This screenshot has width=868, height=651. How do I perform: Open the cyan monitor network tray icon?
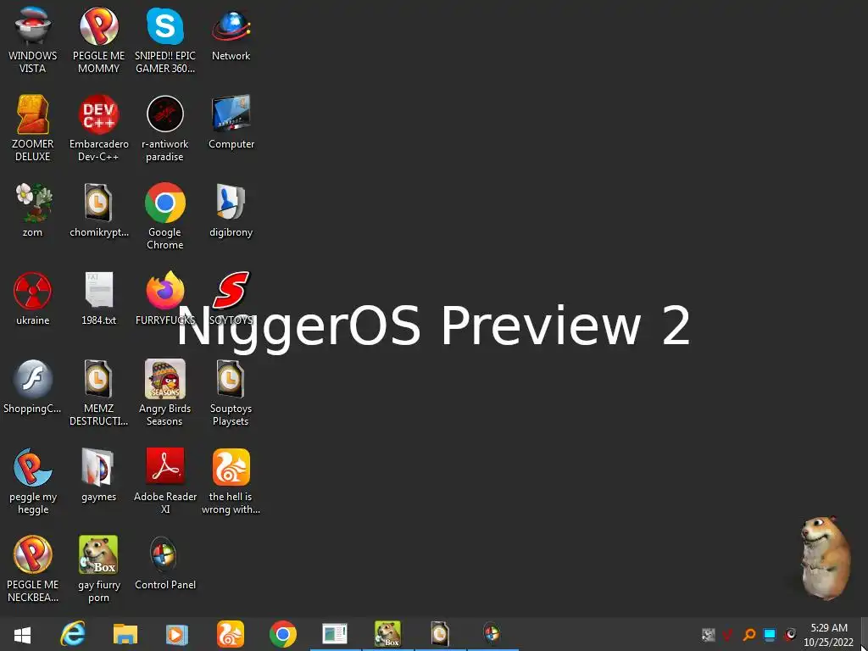770,634
